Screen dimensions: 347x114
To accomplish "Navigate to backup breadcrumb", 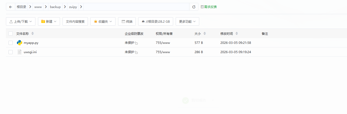I will (55, 7).
